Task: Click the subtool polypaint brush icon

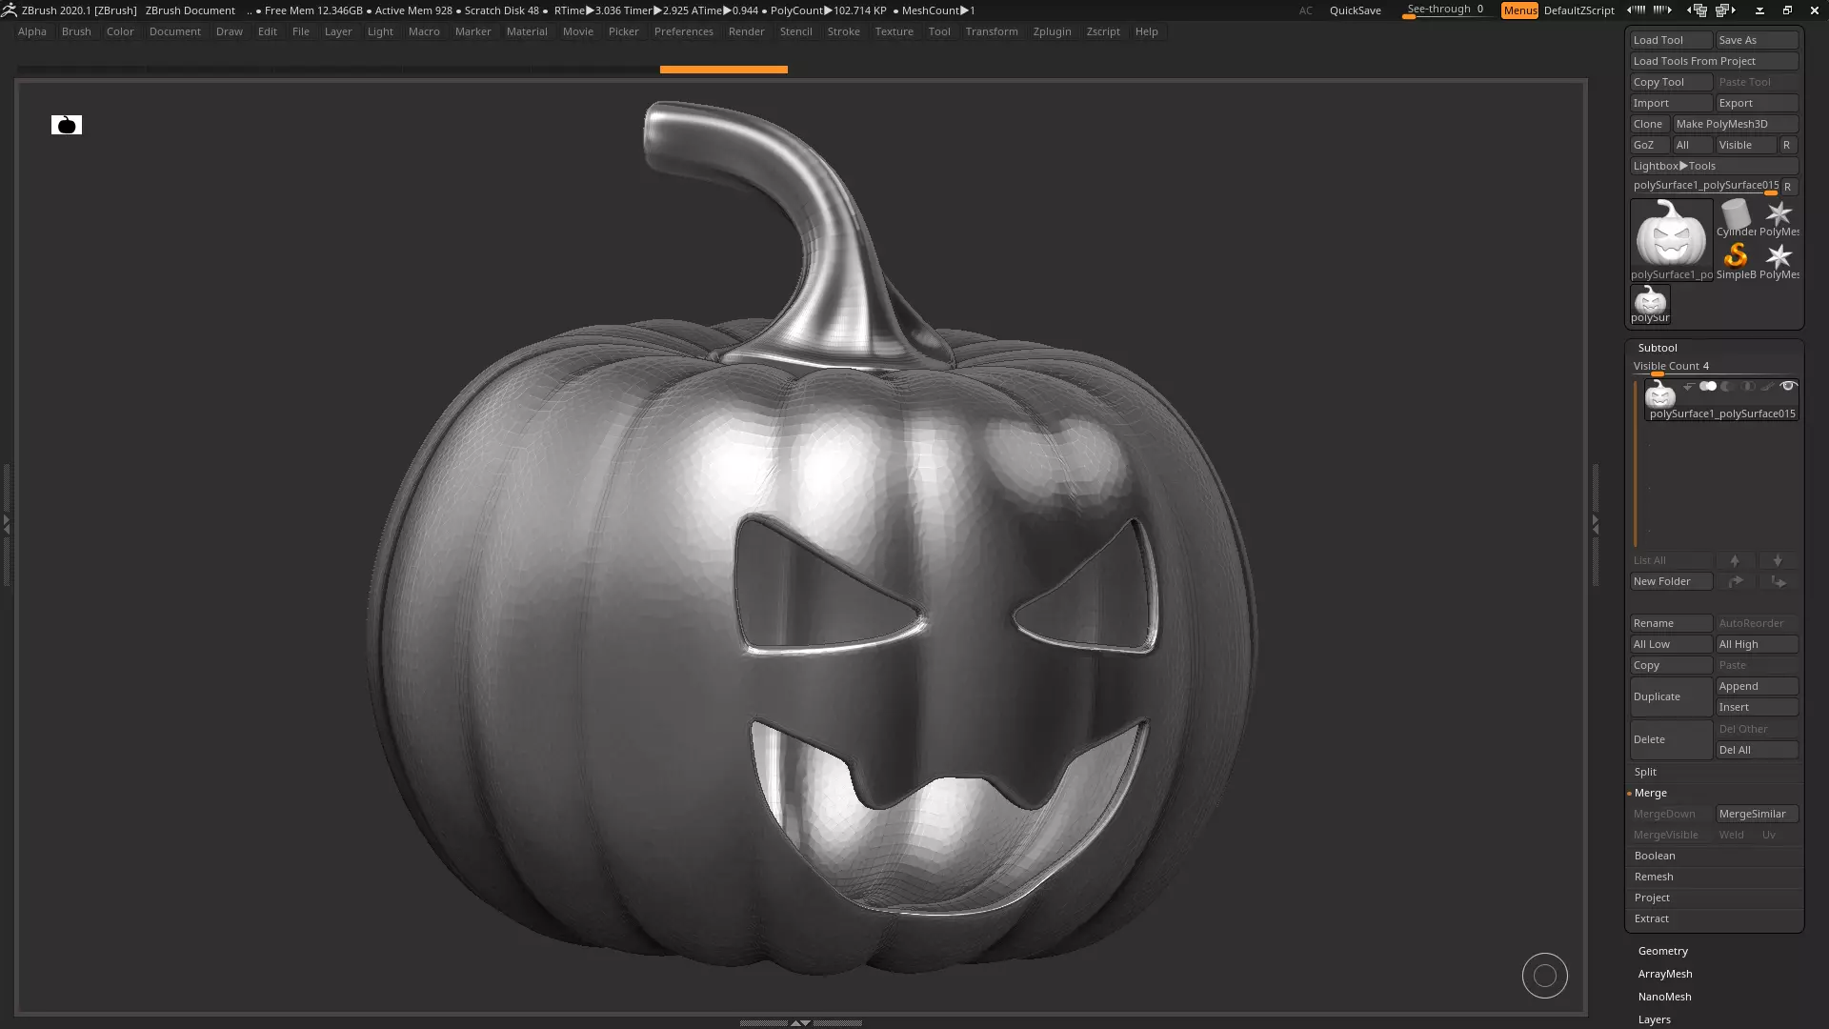Action: tap(1767, 387)
